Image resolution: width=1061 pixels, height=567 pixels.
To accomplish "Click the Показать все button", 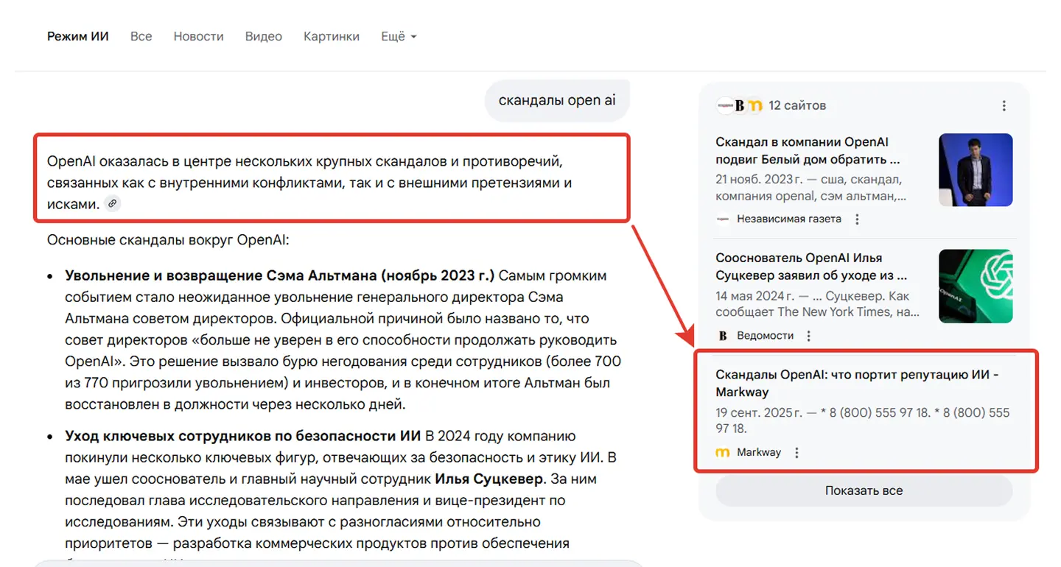I will coord(864,490).
